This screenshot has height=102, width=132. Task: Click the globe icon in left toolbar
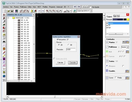tap(4, 76)
